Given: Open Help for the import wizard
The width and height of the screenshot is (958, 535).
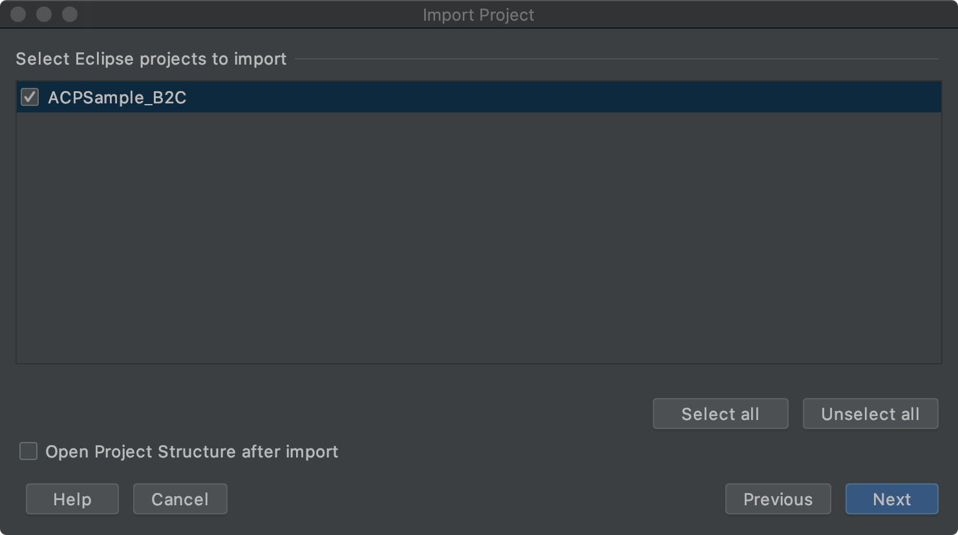Looking at the screenshot, I should (x=72, y=499).
